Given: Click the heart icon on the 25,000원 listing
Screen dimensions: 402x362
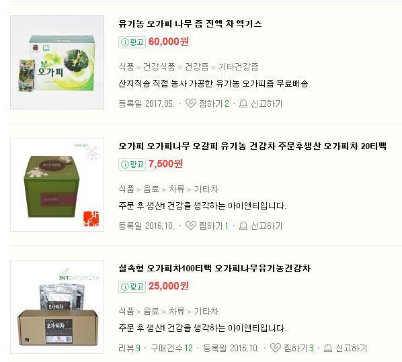Looking at the screenshot, I should pyautogui.click(x=276, y=348).
